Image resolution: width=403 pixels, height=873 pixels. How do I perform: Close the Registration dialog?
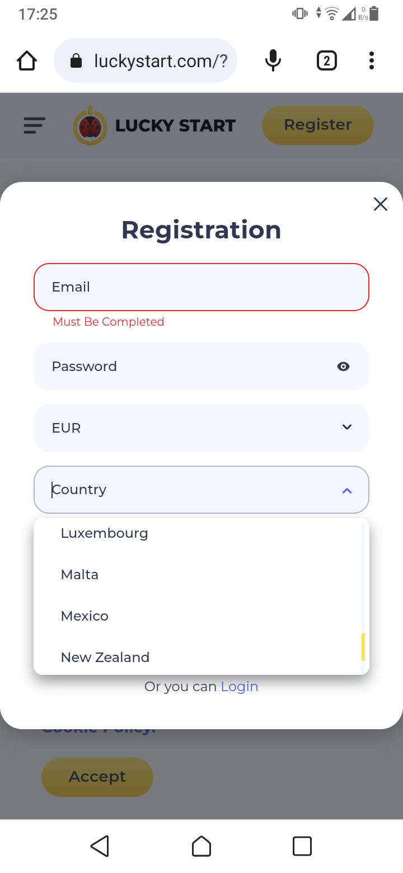click(381, 204)
